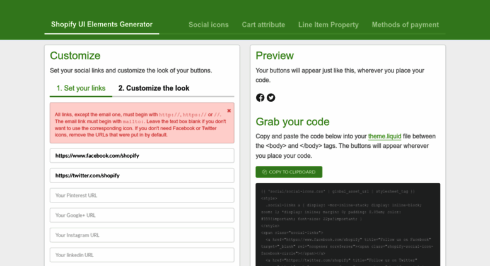
Task: Navigate to Line Item Property
Action: (x=329, y=25)
